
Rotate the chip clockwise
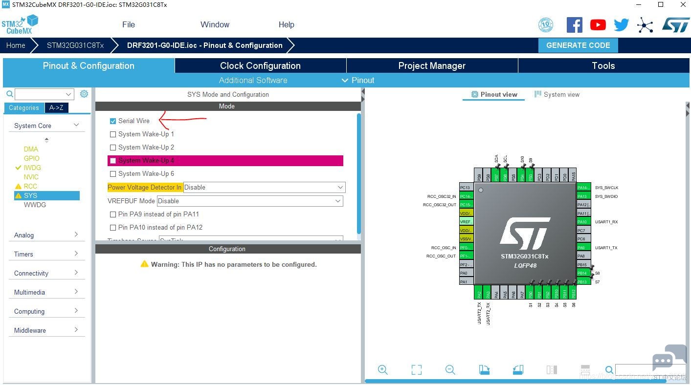point(484,370)
